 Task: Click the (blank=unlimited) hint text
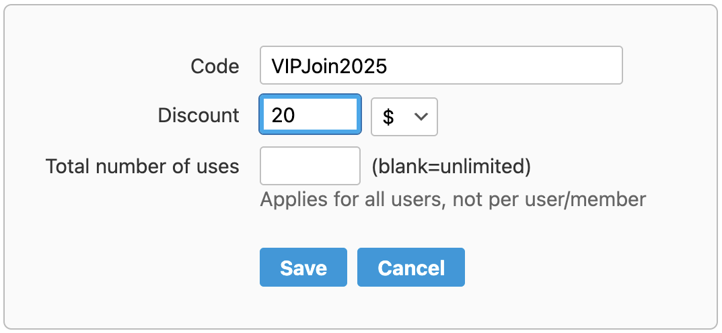coord(451,166)
